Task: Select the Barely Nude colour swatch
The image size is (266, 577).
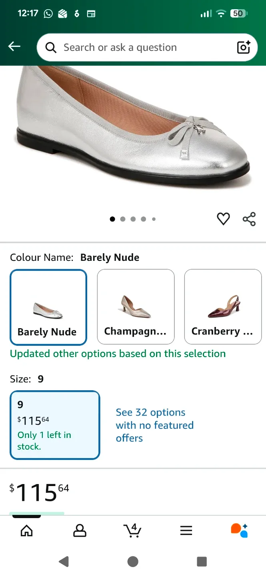Action: [x=48, y=307]
